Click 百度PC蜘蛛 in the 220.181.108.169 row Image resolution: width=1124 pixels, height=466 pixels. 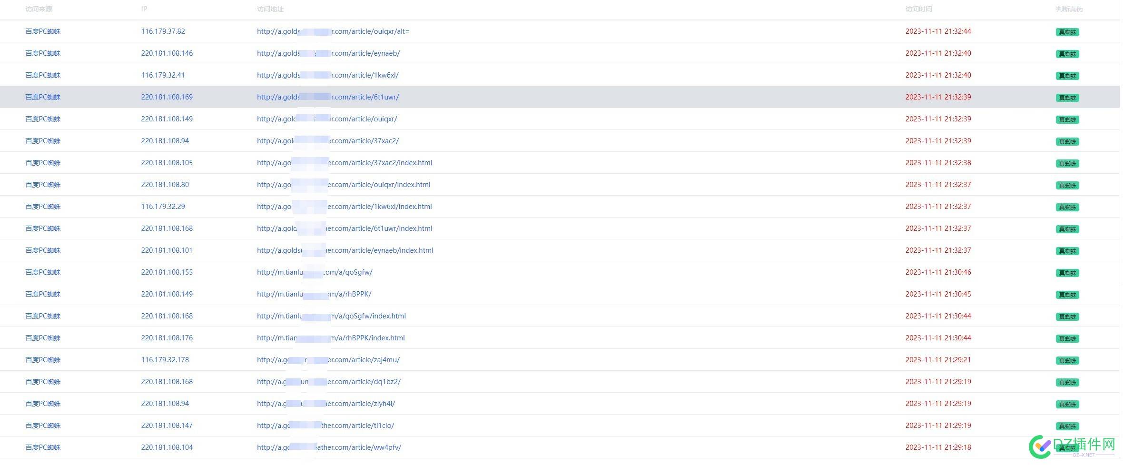click(x=43, y=97)
